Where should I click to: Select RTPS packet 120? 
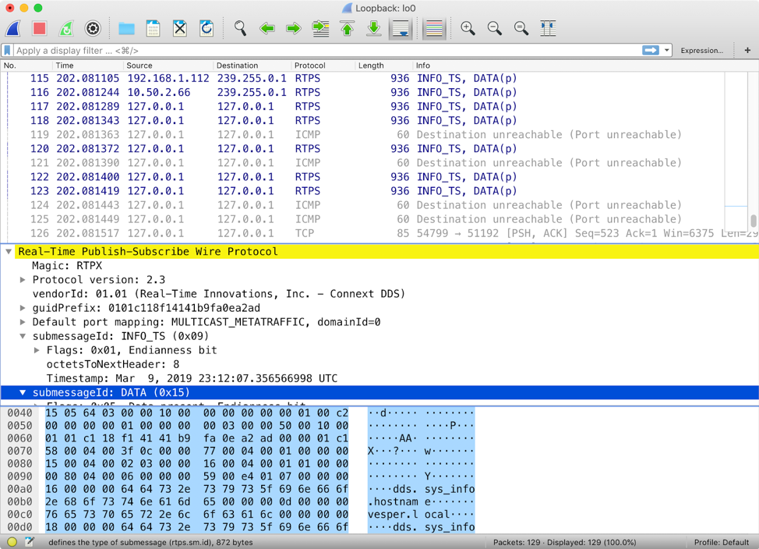point(362,149)
